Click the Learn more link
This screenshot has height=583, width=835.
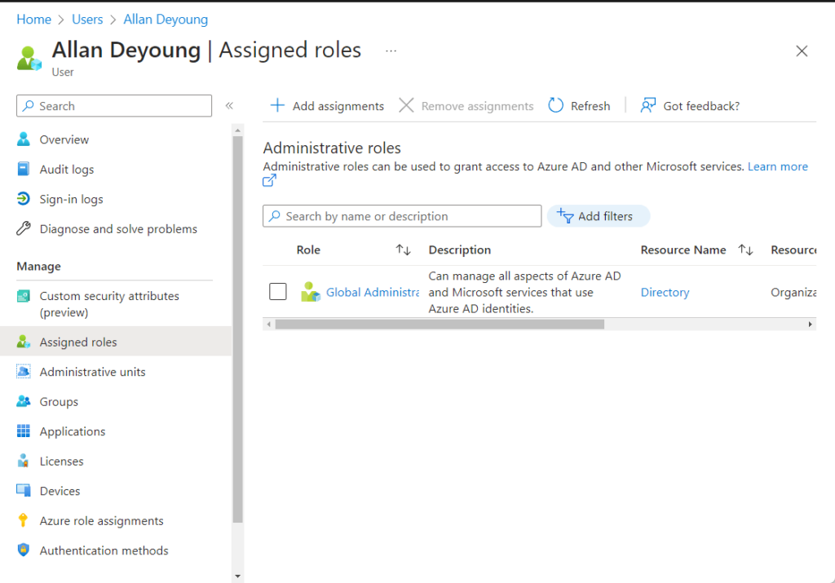point(777,166)
